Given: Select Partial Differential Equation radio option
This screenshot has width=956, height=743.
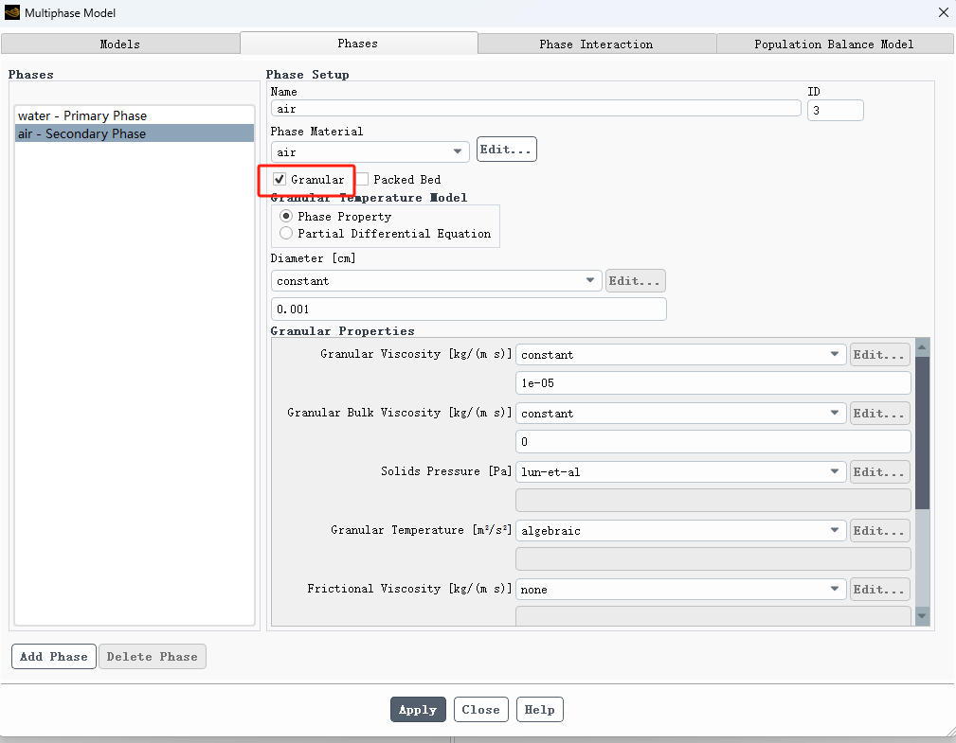Looking at the screenshot, I should [285, 233].
